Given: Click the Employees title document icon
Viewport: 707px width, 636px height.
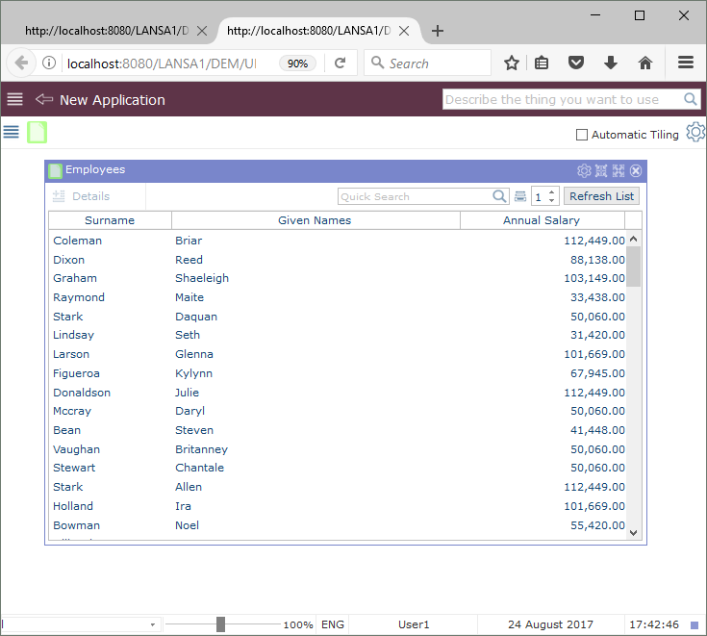Looking at the screenshot, I should (x=55, y=170).
